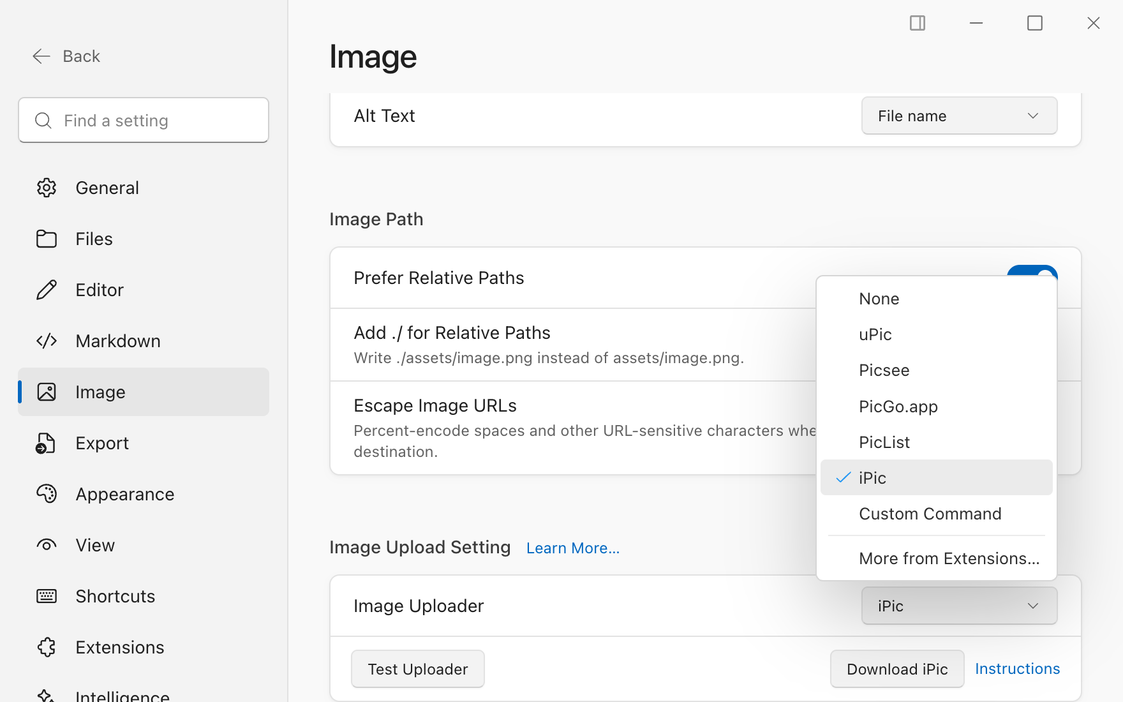Click the Shortcuts keyboard icon
Screen dimensions: 1123x702
(x=47, y=596)
